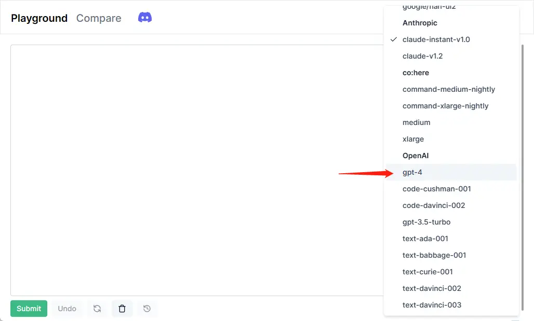Switch to the Compare tab
The height and width of the screenshot is (321, 534).
pyautogui.click(x=99, y=18)
